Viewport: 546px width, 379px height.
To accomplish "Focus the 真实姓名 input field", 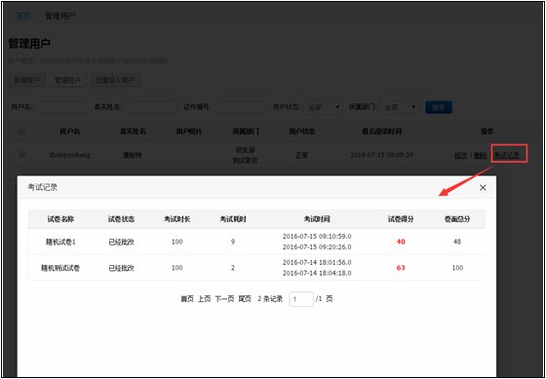I will point(151,107).
